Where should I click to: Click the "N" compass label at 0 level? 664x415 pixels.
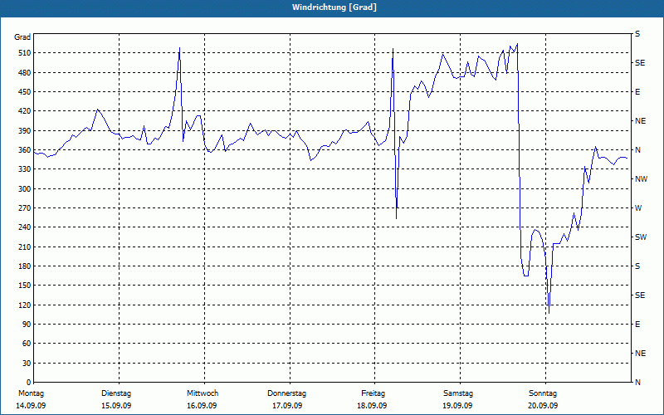coord(637,383)
